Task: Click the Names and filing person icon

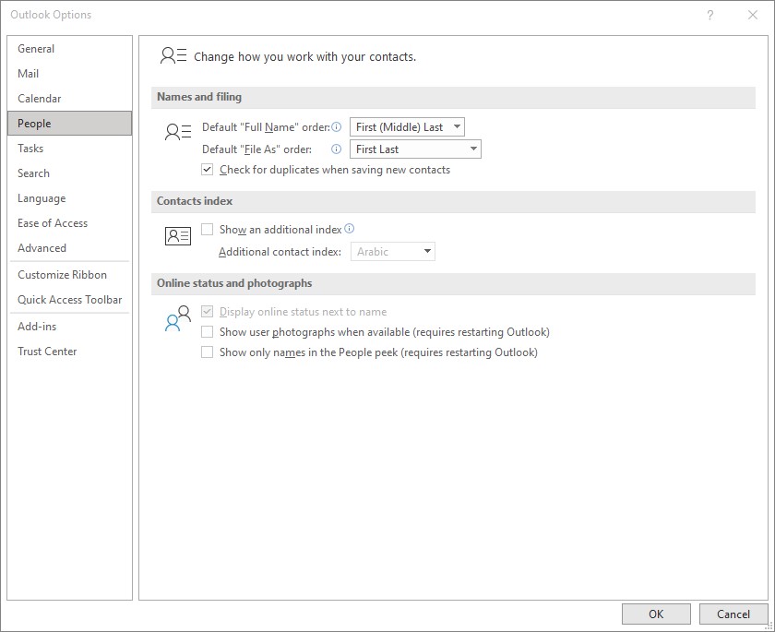Action: click(x=178, y=132)
